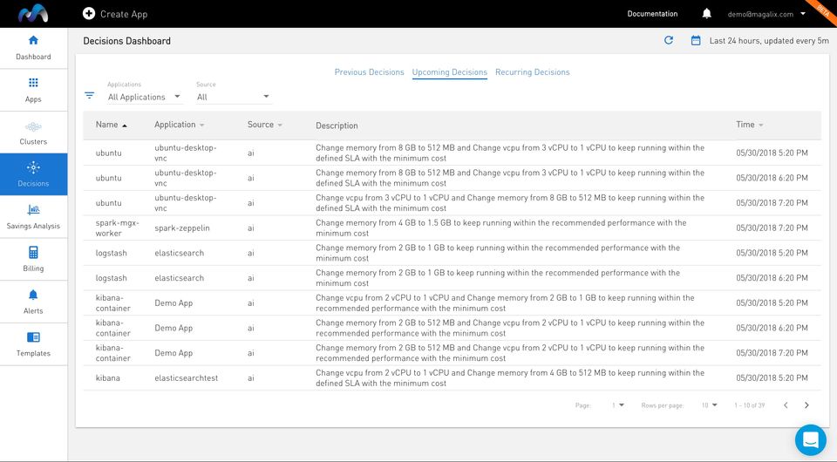Sort table by Time column
The image size is (837, 462).
click(x=749, y=125)
